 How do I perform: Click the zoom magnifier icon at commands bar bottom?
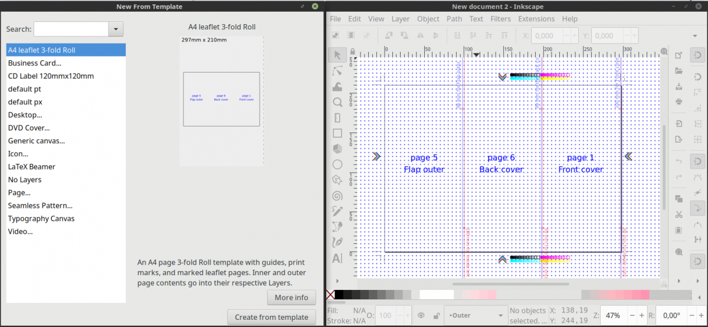(678, 252)
